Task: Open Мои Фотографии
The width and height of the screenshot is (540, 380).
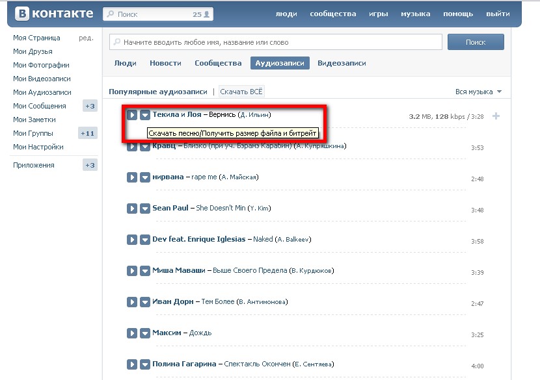Action: pos(41,65)
